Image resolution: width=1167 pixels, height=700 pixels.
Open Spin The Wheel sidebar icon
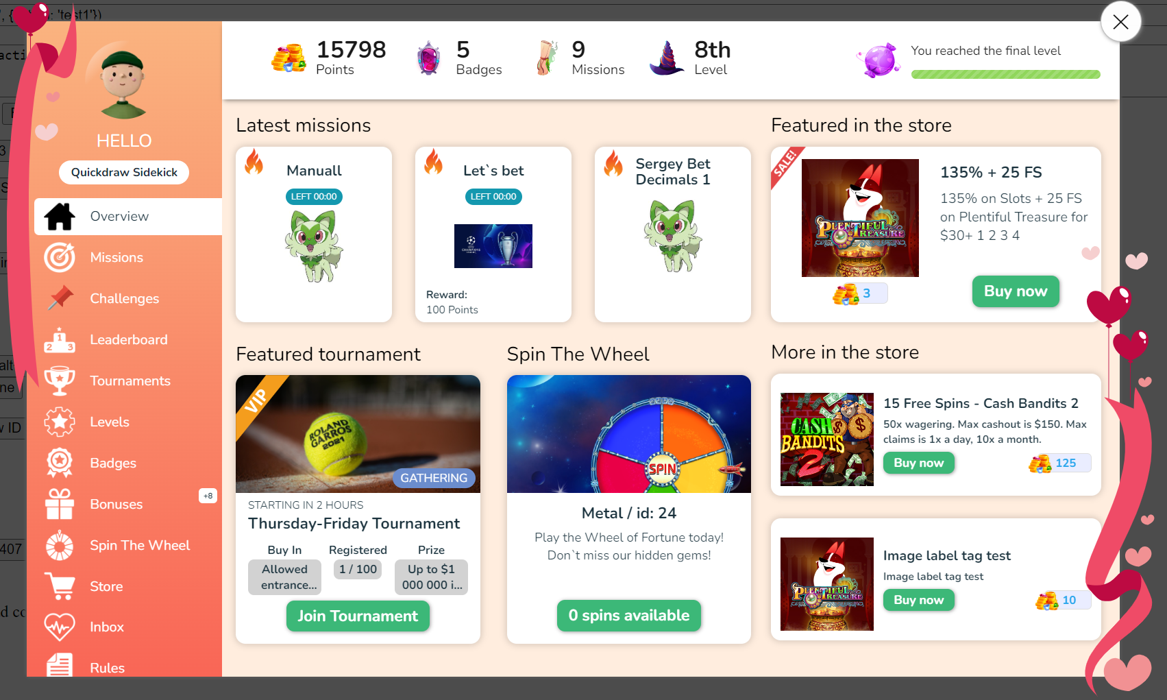click(60, 545)
